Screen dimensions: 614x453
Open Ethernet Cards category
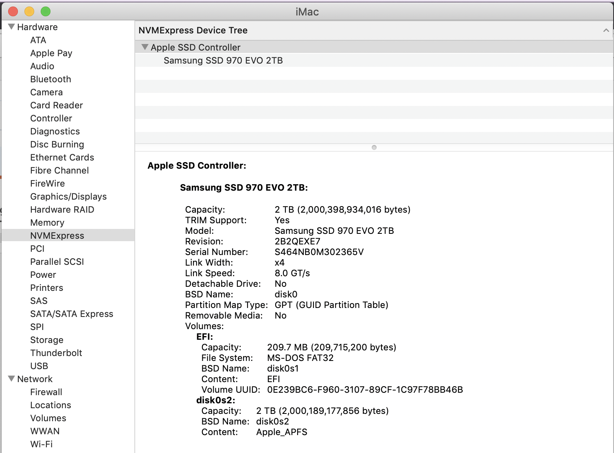click(62, 157)
